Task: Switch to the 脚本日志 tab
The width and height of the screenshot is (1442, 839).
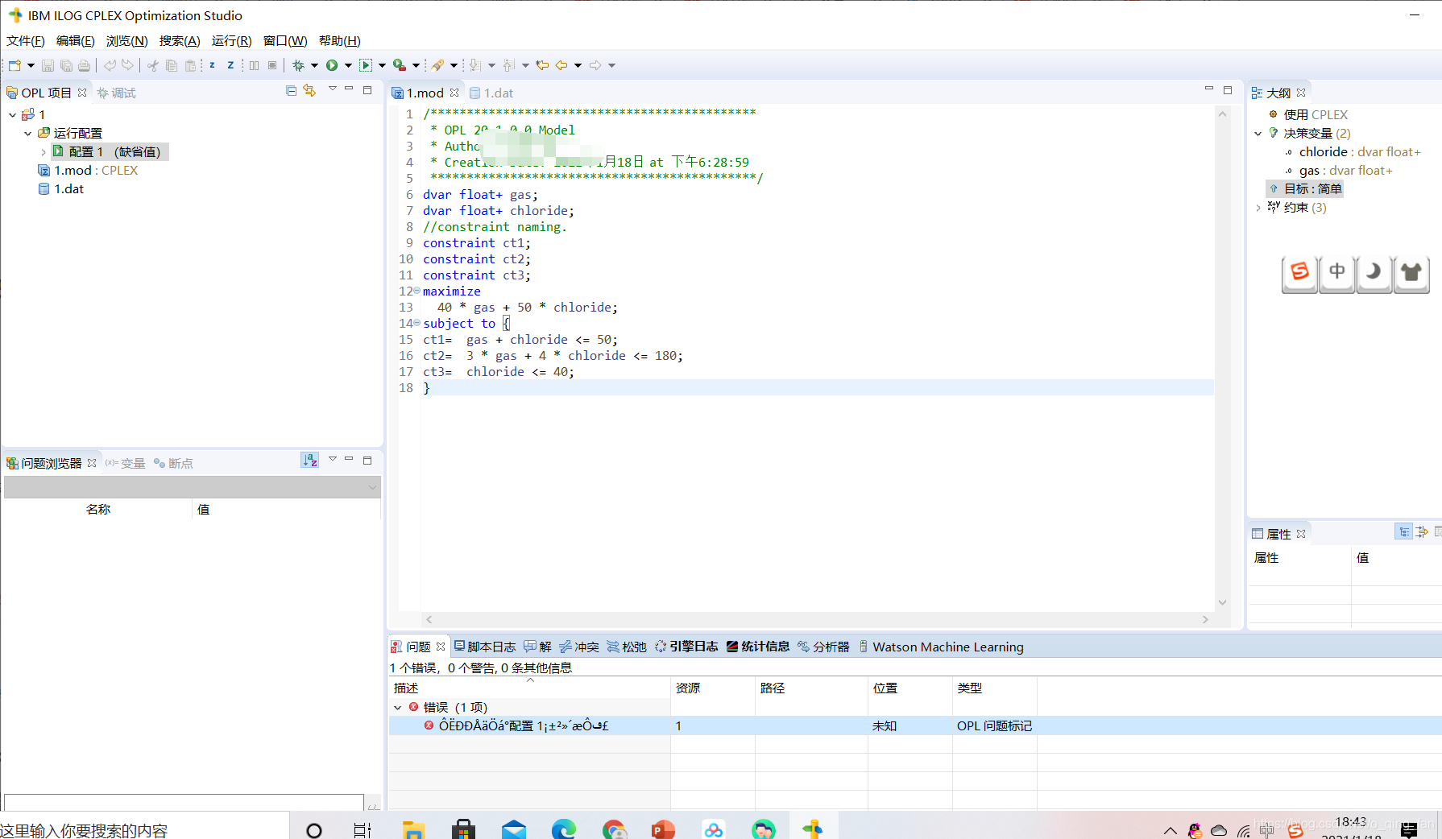Action: [484, 647]
